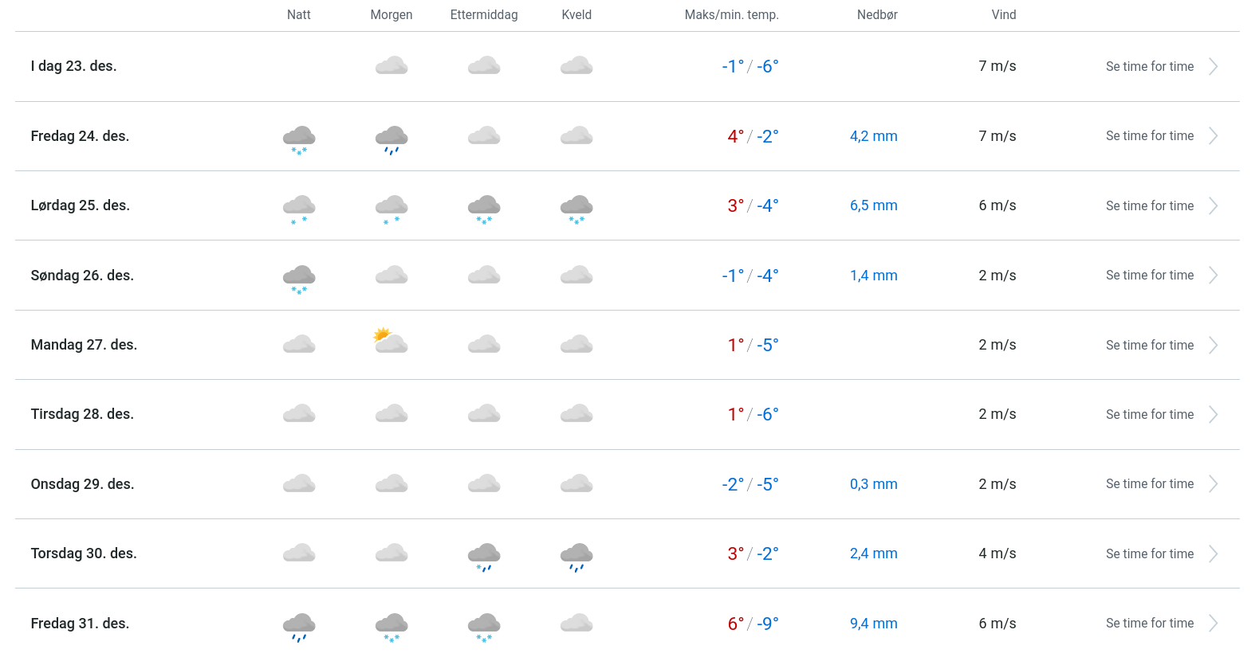Click Thursday 30 Dec evening rain icon
The image size is (1255, 657).
point(576,556)
